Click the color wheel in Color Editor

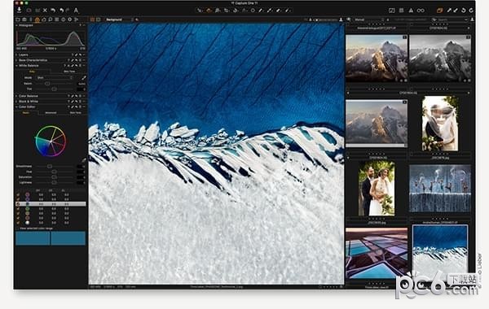coord(51,141)
